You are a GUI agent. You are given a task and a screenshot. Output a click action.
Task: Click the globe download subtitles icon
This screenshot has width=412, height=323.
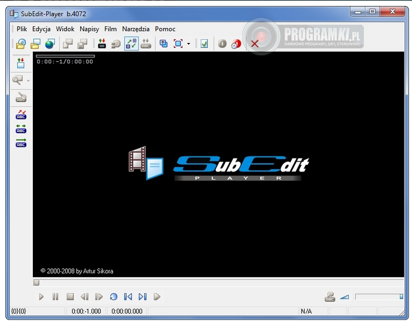(50, 44)
